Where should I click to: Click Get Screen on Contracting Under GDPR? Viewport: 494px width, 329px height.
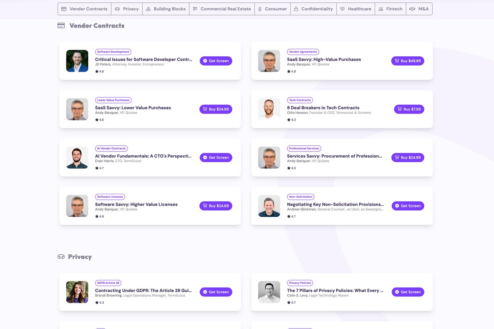click(x=216, y=292)
